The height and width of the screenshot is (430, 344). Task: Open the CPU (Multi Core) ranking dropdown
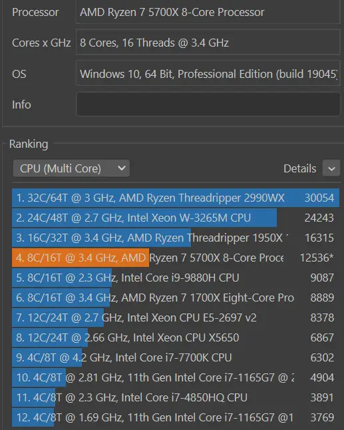click(x=71, y=168)
